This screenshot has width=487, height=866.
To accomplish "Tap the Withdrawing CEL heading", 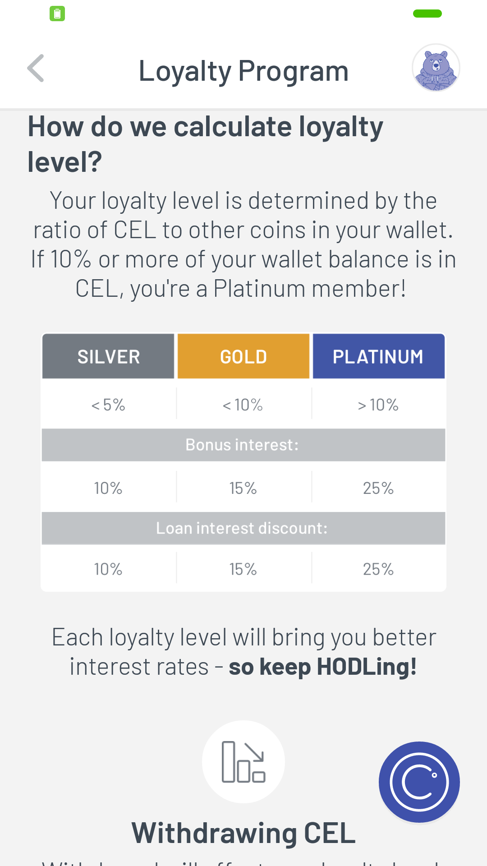I will [x=243, y=833].
